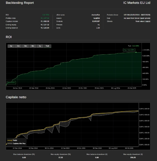Click the EUR 1 000.00 axis label
This screenshot has width=157, height=161.
coord(144,145)
